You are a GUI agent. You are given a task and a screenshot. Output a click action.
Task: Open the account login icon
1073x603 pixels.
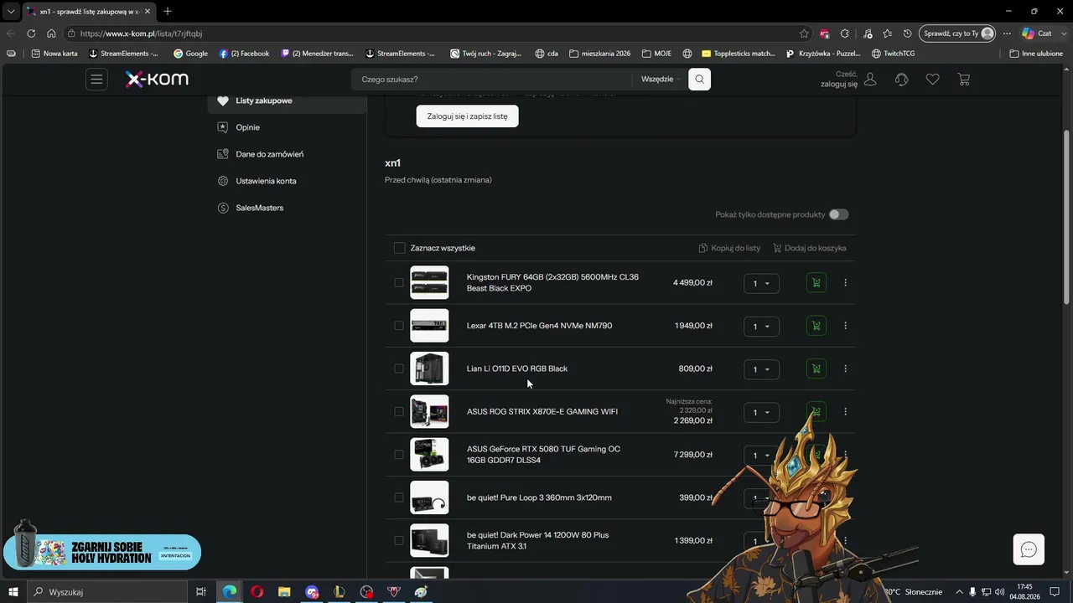tap(870, 80)
